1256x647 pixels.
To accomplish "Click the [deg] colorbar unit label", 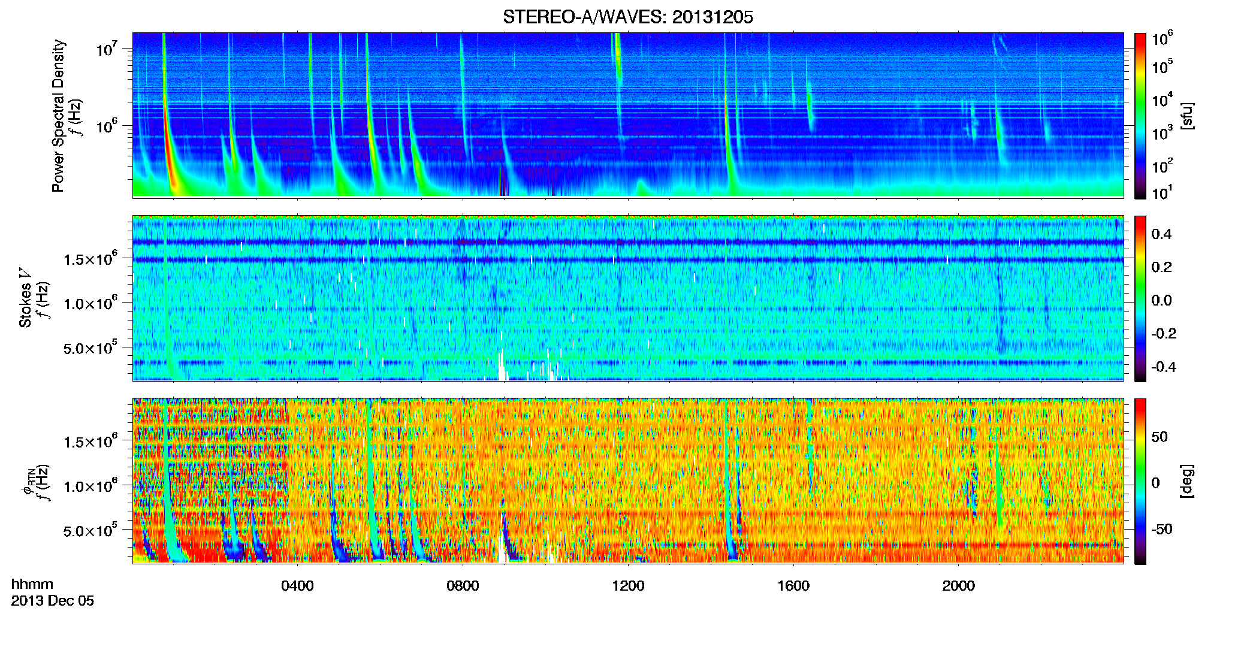I will tap(1186, 481).
